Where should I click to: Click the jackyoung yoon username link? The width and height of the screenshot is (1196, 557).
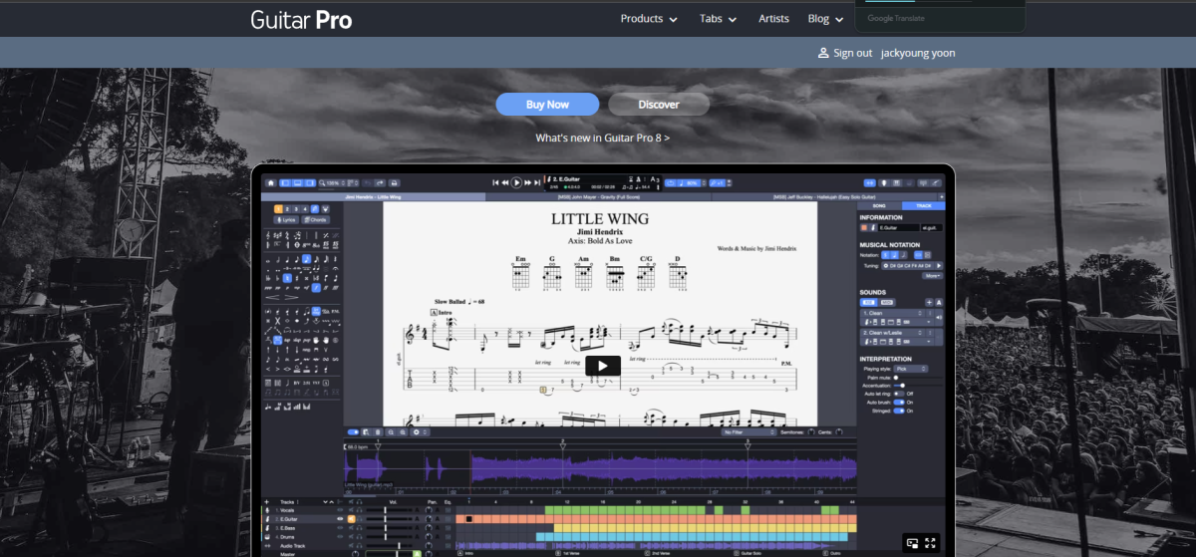click(918, 53)
